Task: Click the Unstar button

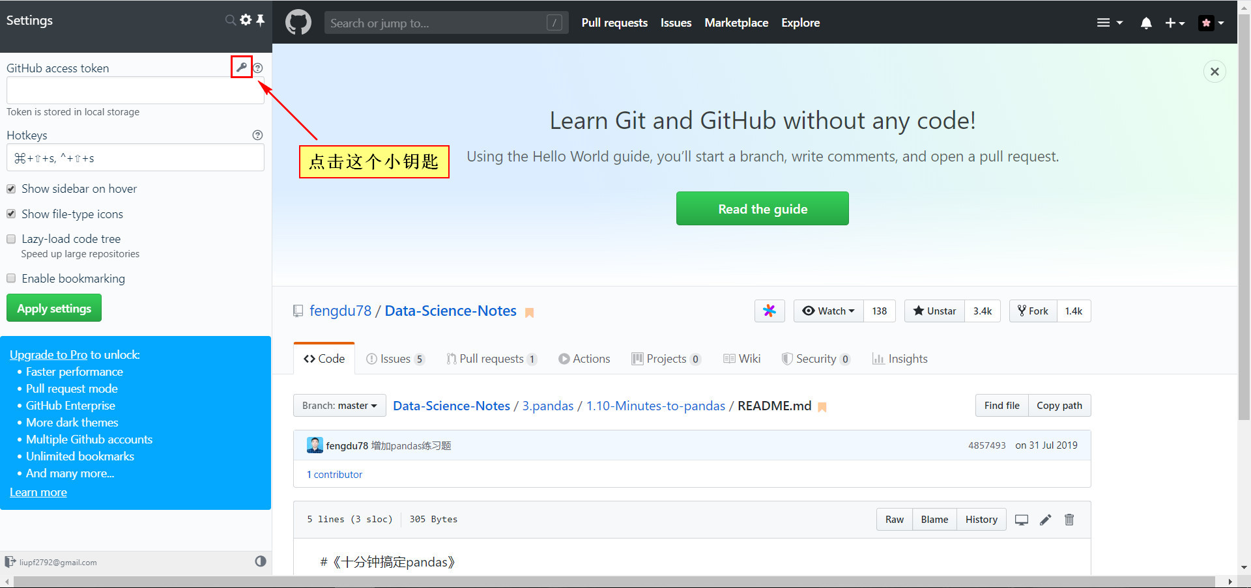Action: (934, 311)
